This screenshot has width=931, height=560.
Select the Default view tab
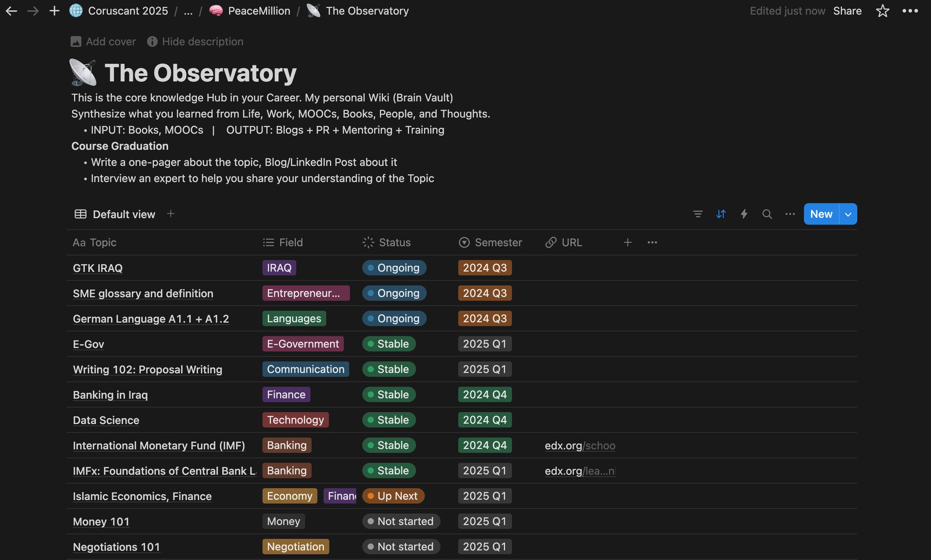point(115,214)
